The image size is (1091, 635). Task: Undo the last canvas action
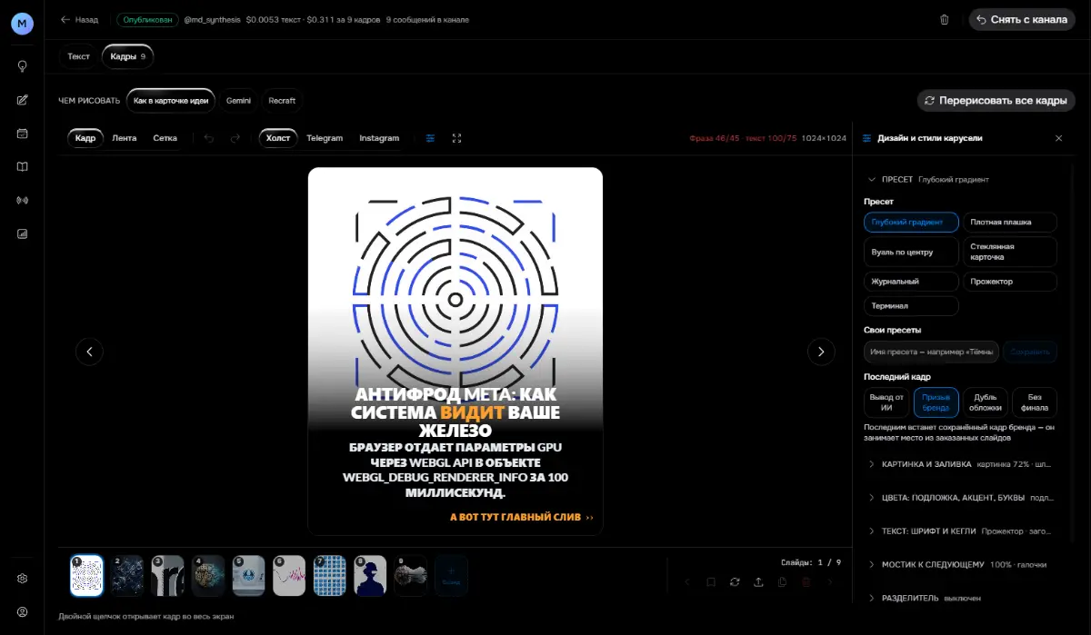click(208, 138)
